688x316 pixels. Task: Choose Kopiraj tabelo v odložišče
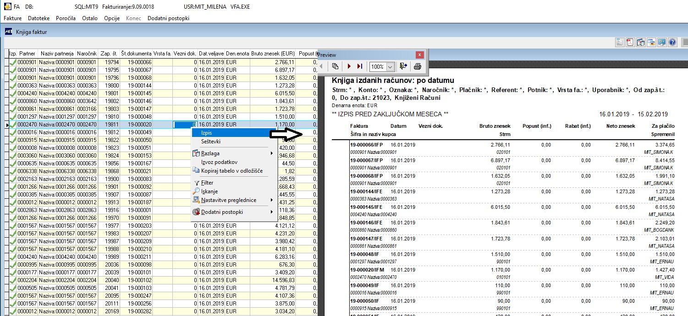pyautogui.click(x=231, y=171)
